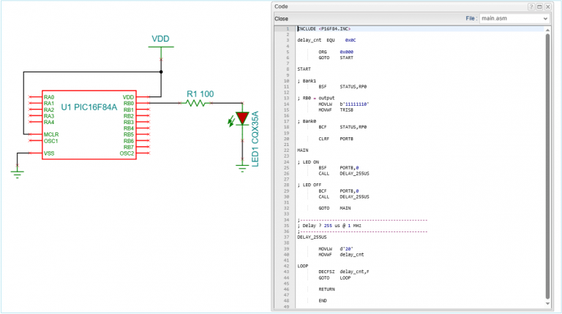The image size is (562, 314).
Task: Click the BCF PORTB,0 line
Action: coord(339,191)
